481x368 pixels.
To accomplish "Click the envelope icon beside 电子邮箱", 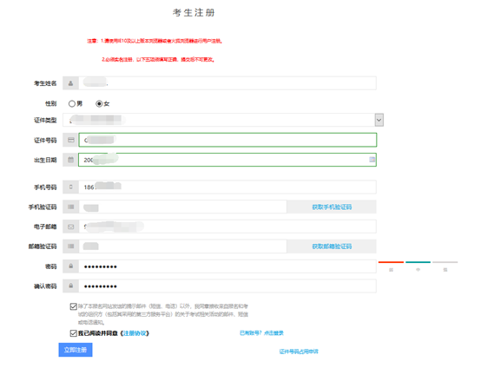I will 71,227.
